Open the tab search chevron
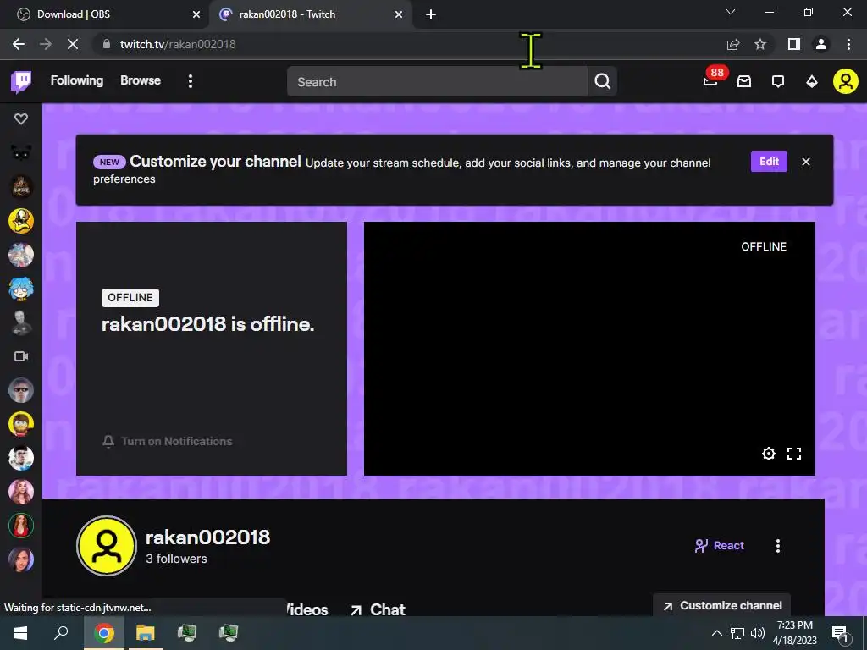 point(731,12)
